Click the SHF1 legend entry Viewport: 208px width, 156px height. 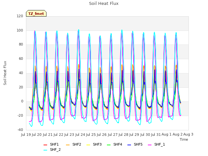point(51,144)
